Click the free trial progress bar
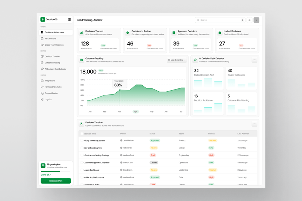 click(55, 171)
